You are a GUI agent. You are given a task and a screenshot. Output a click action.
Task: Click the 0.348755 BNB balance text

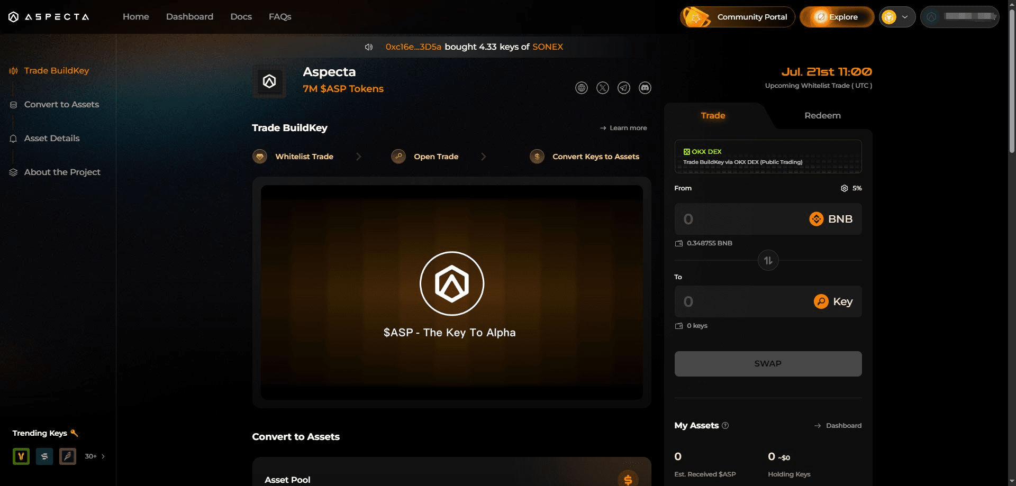click(710, 243)
